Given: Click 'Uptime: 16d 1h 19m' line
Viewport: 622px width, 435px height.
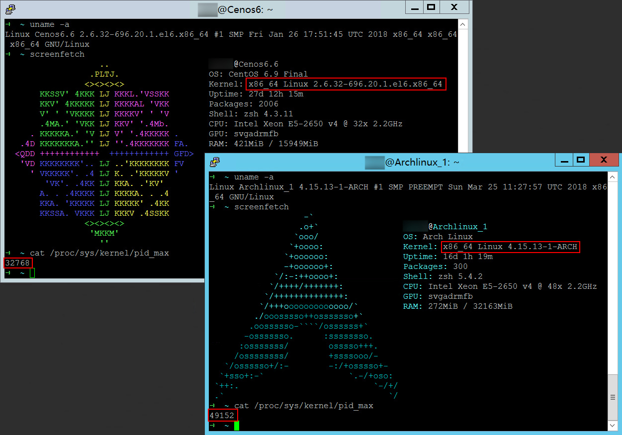Looking at the screenshot, I should pyautogui.click(x=448, y=257).
